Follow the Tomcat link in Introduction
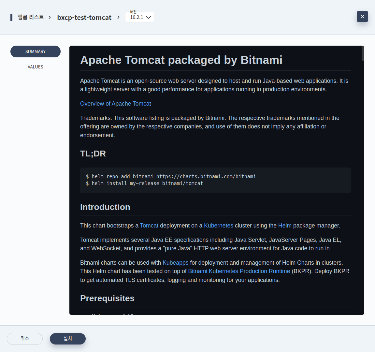Viewport: 375px width, 352px height. point(149,226)
